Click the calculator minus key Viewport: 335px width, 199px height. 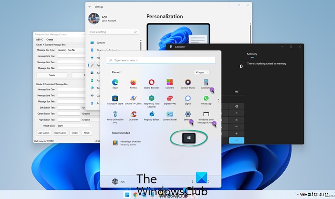pyautogui.click(x=236, y=127)
